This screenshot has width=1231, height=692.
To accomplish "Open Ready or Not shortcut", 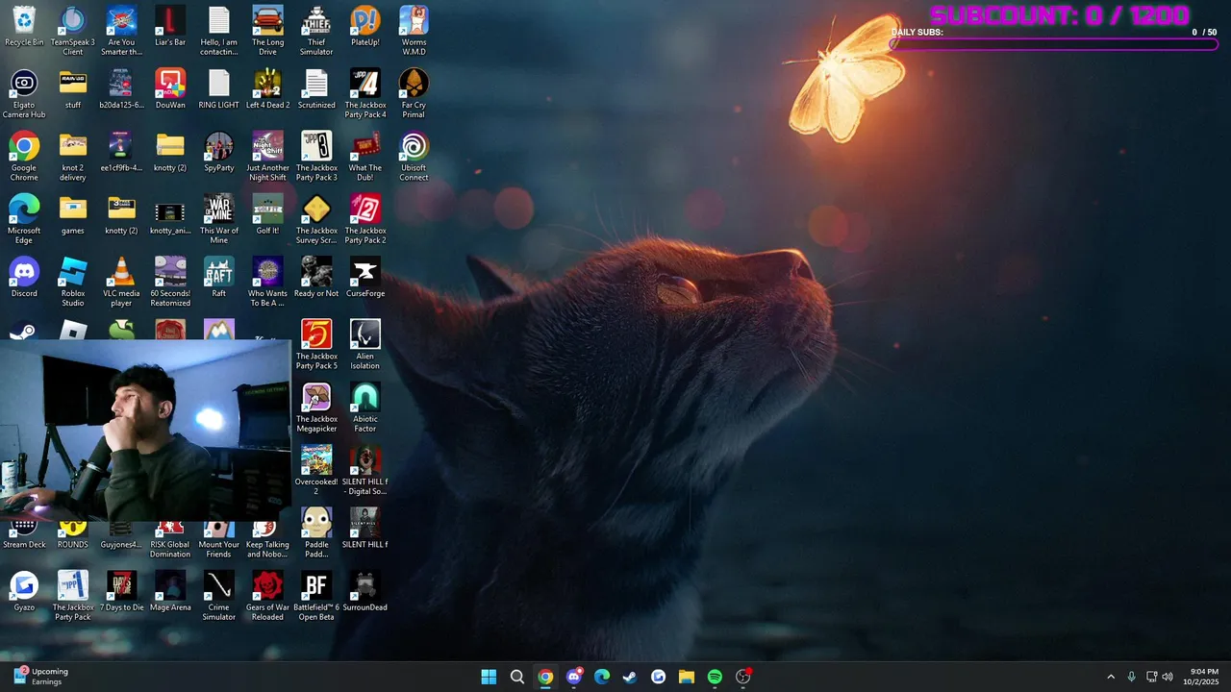I will (316, 278).
